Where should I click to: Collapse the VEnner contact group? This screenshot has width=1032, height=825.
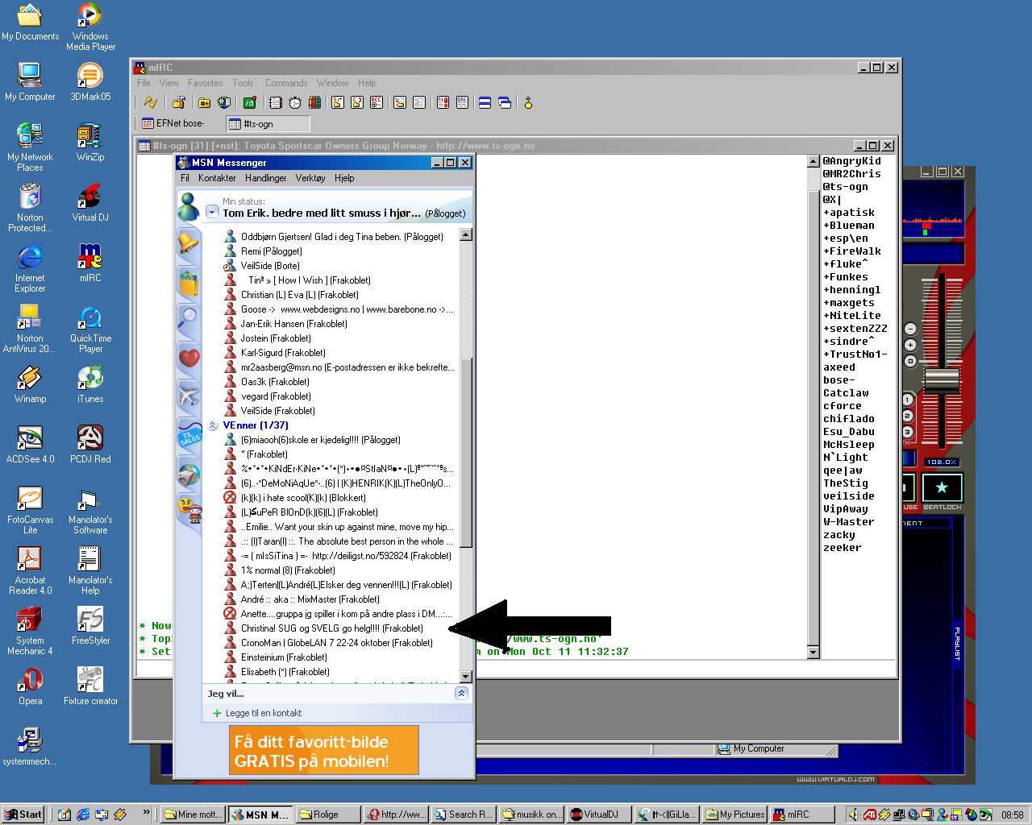(x=213, y=425)
